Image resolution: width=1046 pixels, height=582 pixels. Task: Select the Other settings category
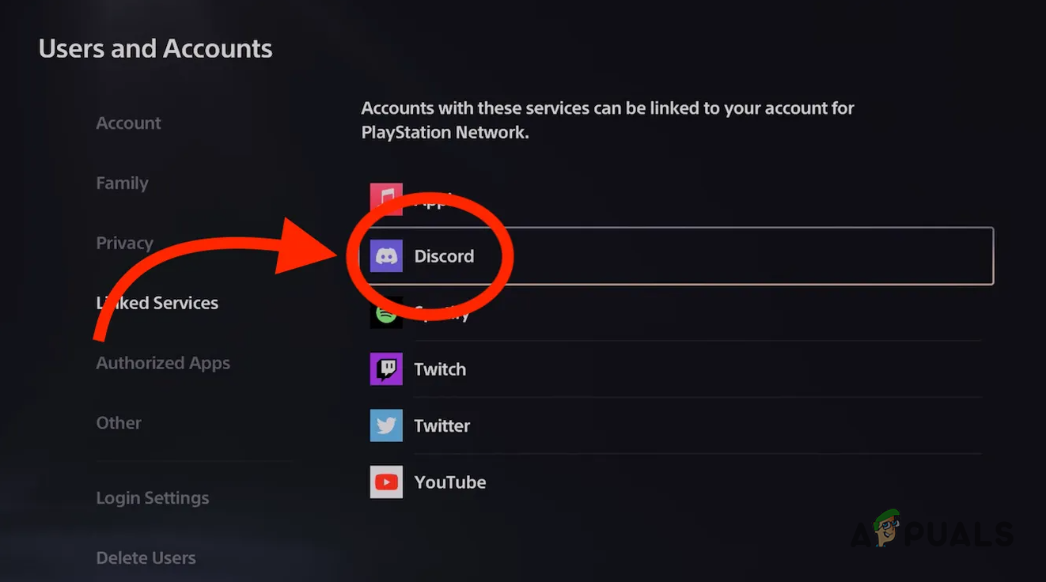tap(119, 423)
